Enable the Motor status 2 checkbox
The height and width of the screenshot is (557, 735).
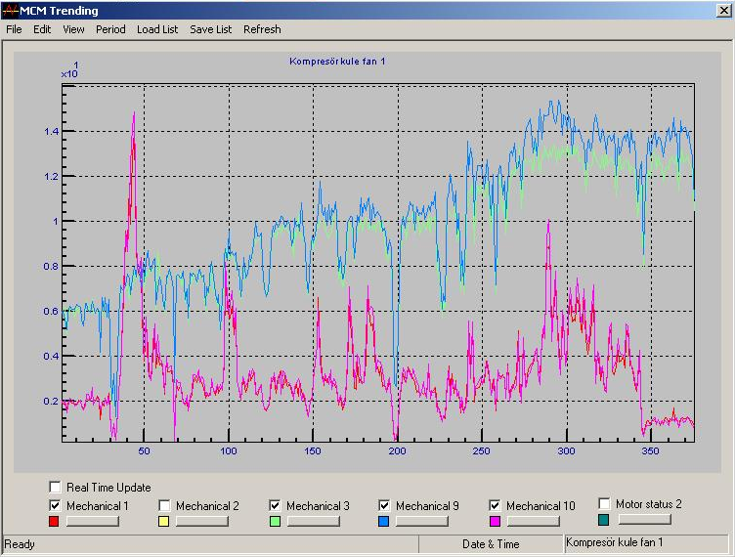pyautogui.click(x=605, y=504)
